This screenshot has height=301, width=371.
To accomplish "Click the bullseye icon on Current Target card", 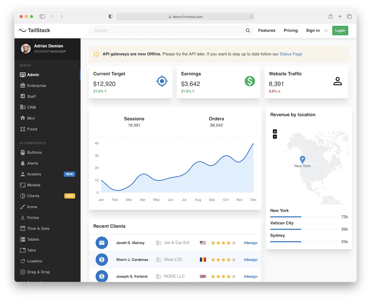I will click(x=162, y=81).
